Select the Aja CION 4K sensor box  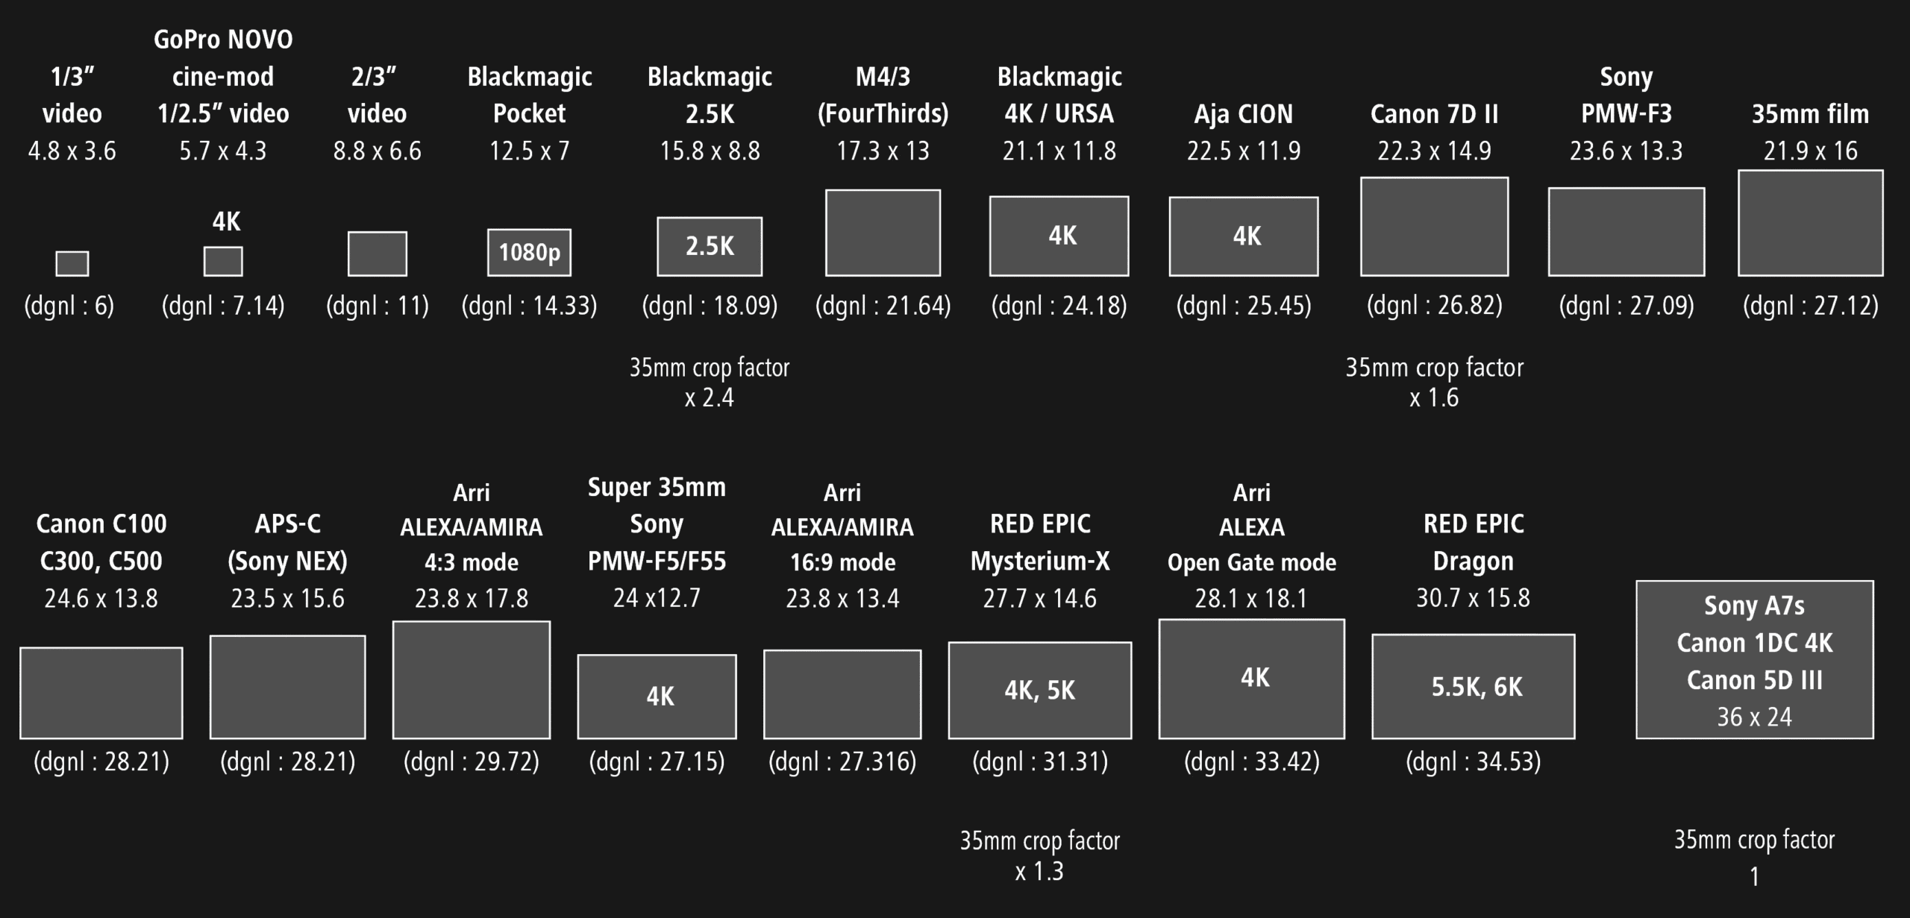1244,236
